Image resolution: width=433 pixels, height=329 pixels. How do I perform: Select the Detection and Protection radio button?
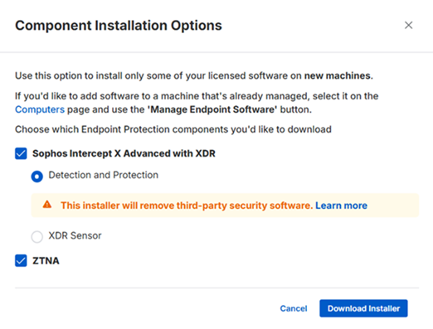click(x=37, y=177)
